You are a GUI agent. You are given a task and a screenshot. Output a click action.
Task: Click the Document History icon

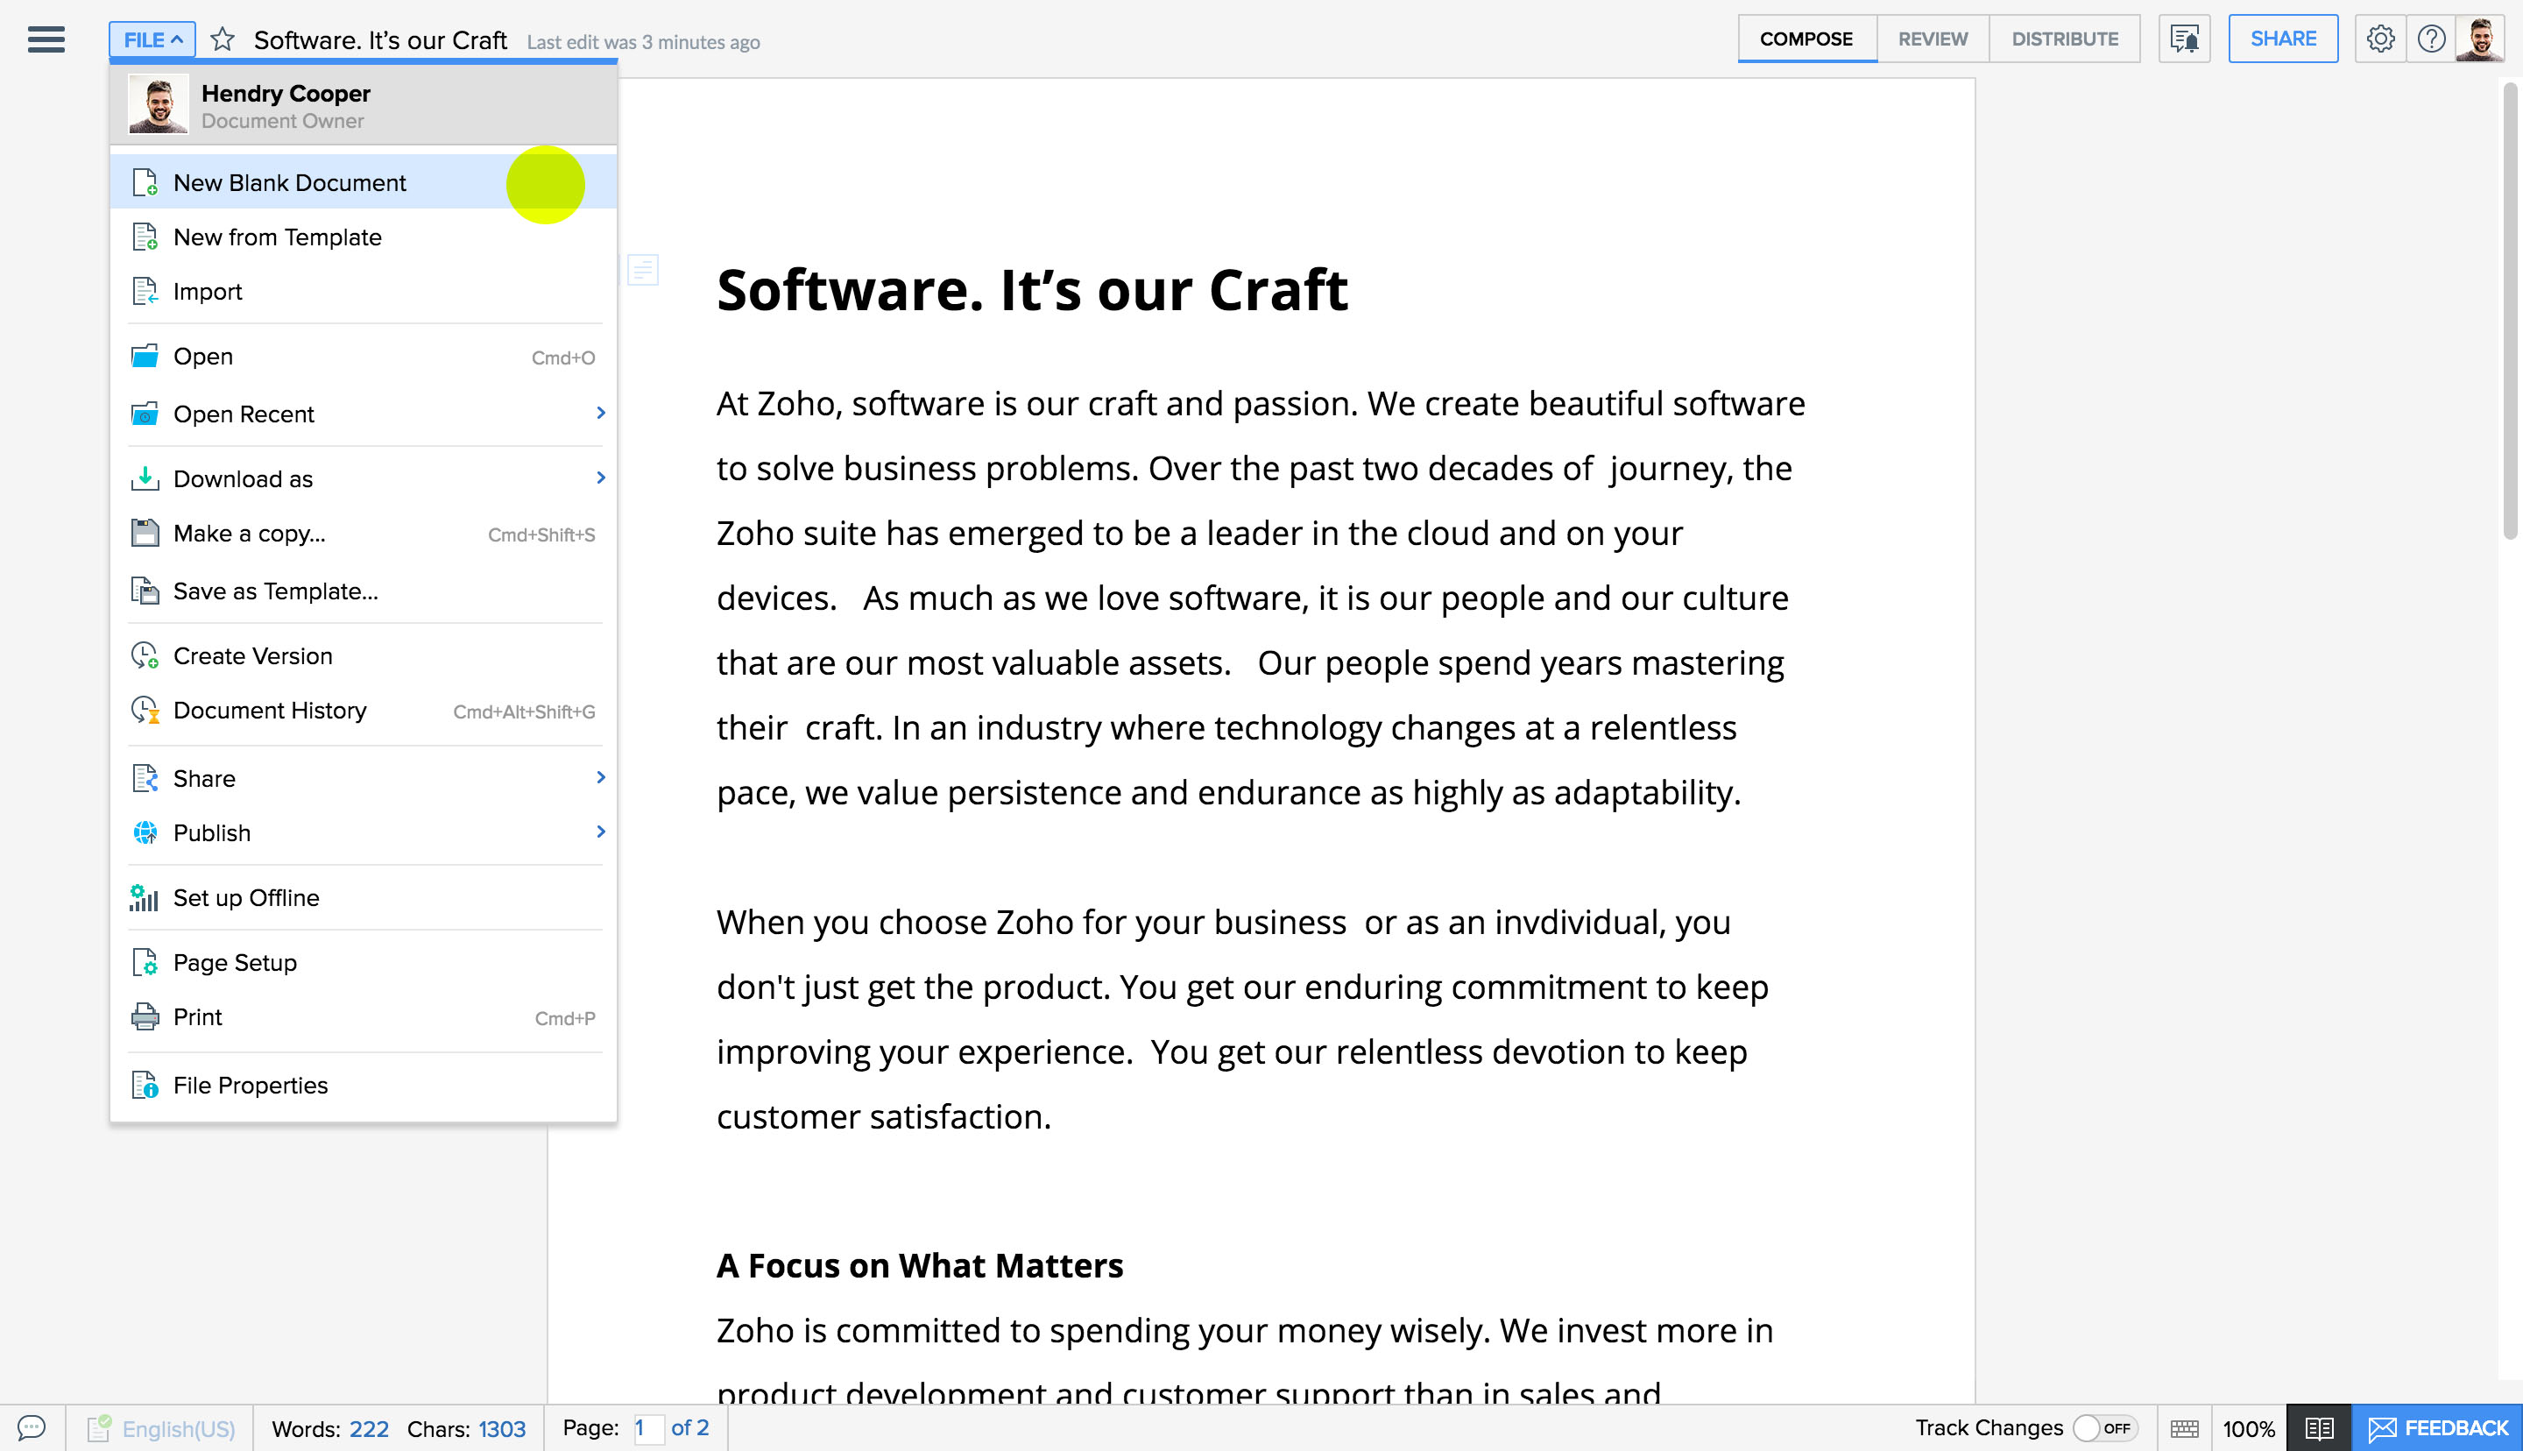point(144,709)
